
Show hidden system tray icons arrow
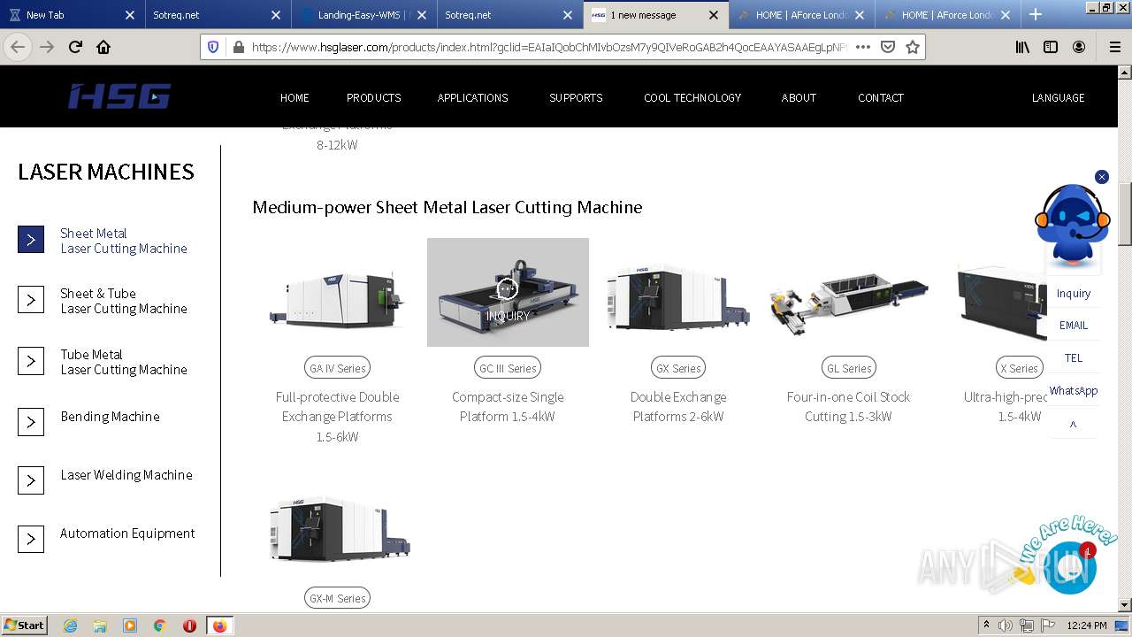coord(986,625)
